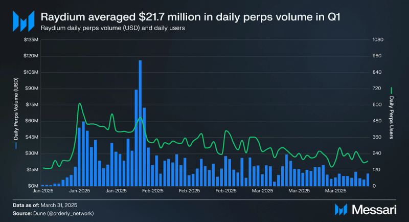This screenshot has height=222, width=409.
Task: Click the blue Daily Perps Volume legend marker
Action: (16, 146)
